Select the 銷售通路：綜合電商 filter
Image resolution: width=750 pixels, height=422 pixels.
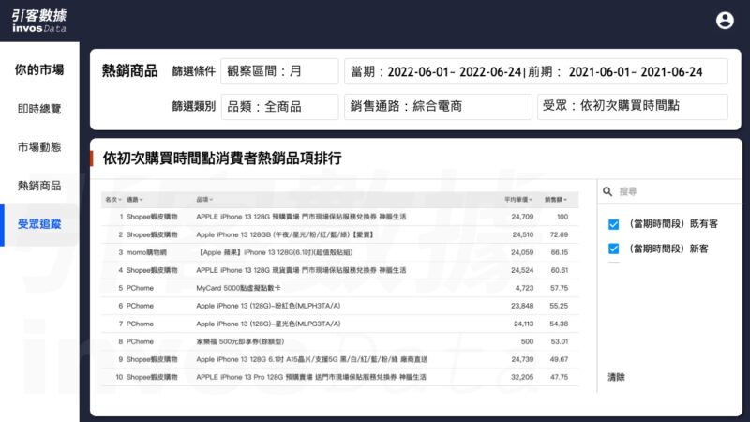tap(438, 107)
